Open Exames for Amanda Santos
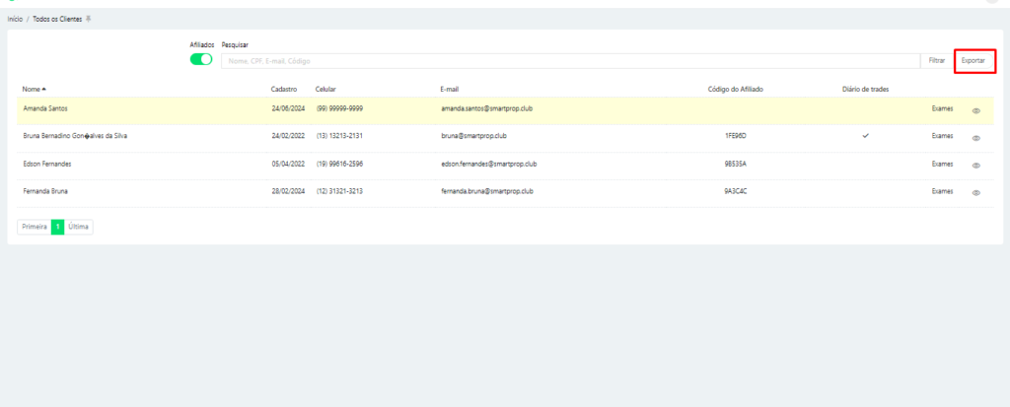Screen dimensions: 1010x407 (x=942, y=108)
